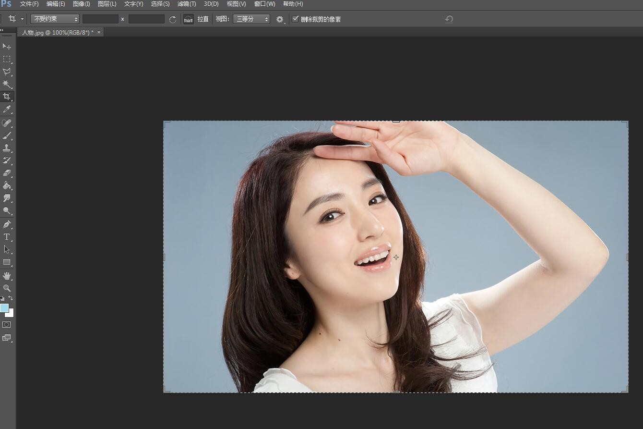The image size is (643, 429).
Task: Click the bottom-right crop corner handle
Action: 625,390
